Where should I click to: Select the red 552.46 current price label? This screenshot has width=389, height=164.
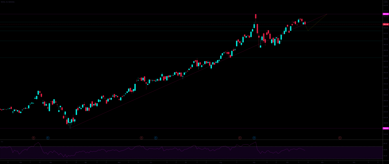point(386,24)
